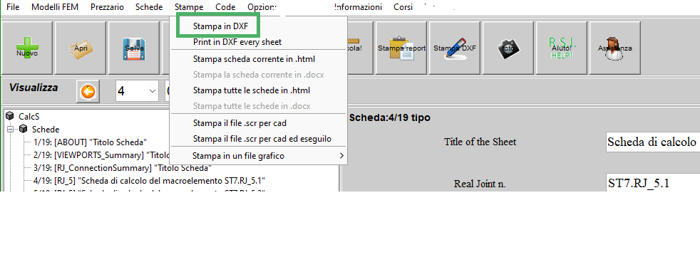Click the Nuovo green plus icon
This screenshot has height=257, width=700.
click(x=27, y=48)
